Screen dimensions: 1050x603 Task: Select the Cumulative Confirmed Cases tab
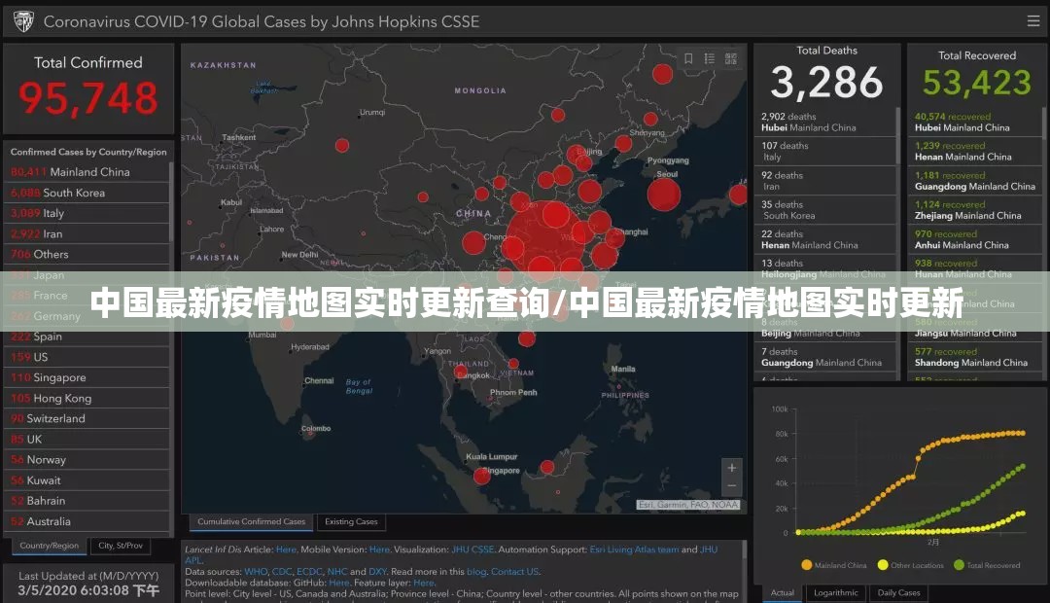(x=251, y=522)
